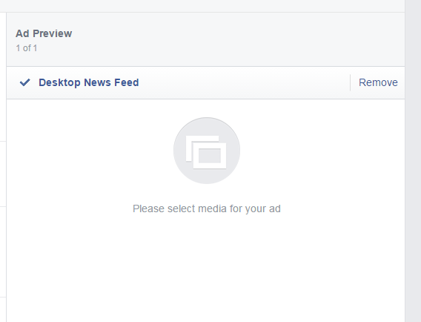Toggle the Desktop News Feed checkmark
This screenshot has width=421, height=322.
[25, 82]
